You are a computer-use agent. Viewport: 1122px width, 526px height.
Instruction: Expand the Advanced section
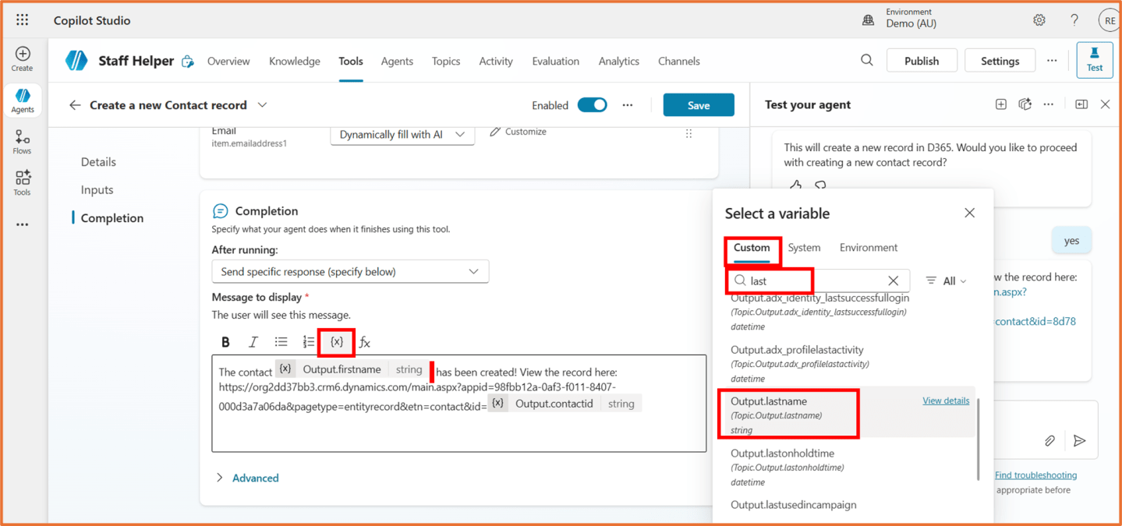click(247, 478)
